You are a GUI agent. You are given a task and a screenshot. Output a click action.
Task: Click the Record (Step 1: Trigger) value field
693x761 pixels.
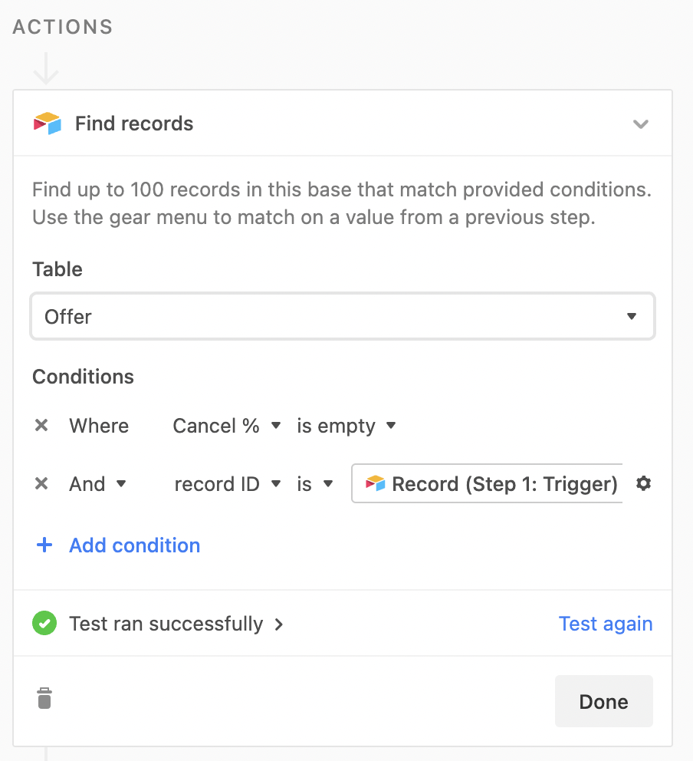coord(487,483)
